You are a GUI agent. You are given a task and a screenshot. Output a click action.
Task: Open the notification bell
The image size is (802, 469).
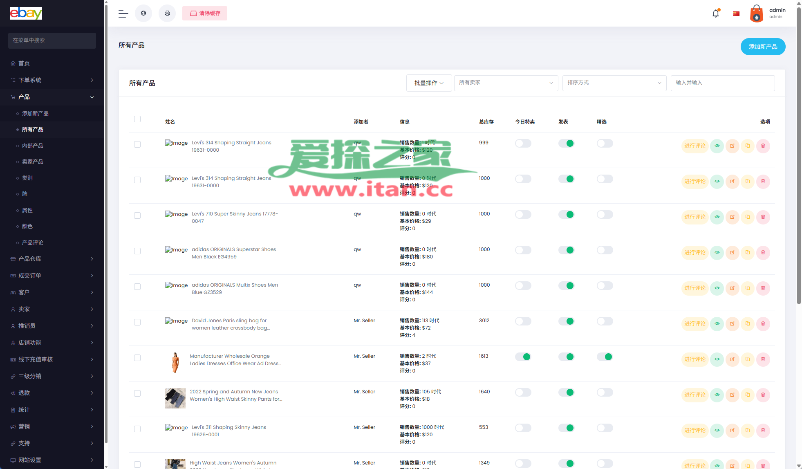[716, 13]
